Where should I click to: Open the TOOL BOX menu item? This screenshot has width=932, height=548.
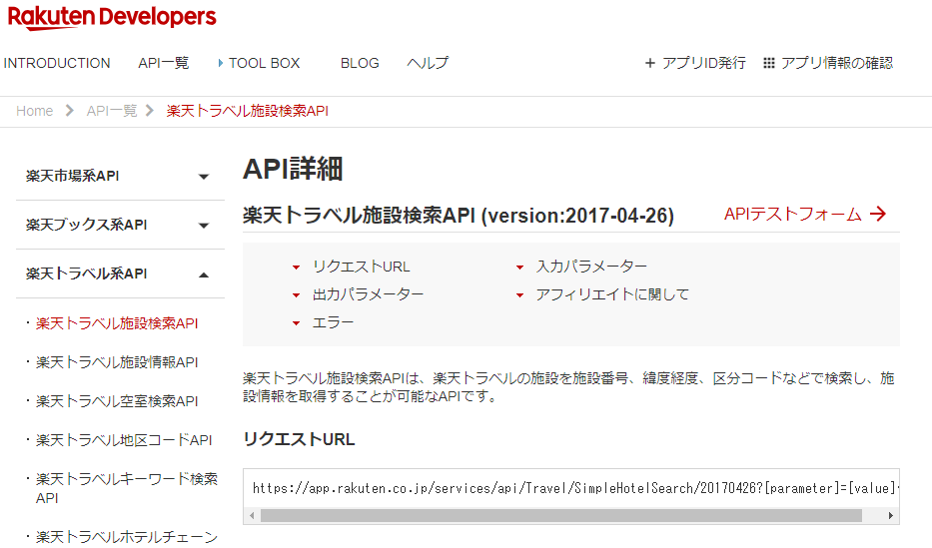pos(264,63)
